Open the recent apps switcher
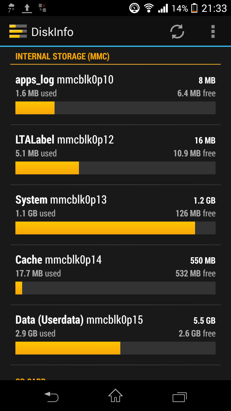 [x=179, y=397]
